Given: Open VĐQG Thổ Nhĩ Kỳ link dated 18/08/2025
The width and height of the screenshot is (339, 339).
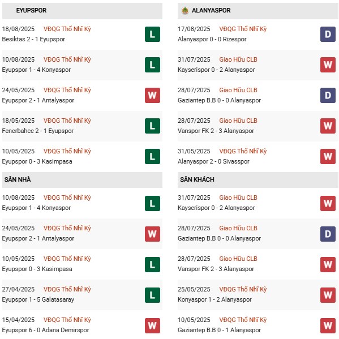Looking at the screenshot, I should pyautogui.click(x=67, y=29).
